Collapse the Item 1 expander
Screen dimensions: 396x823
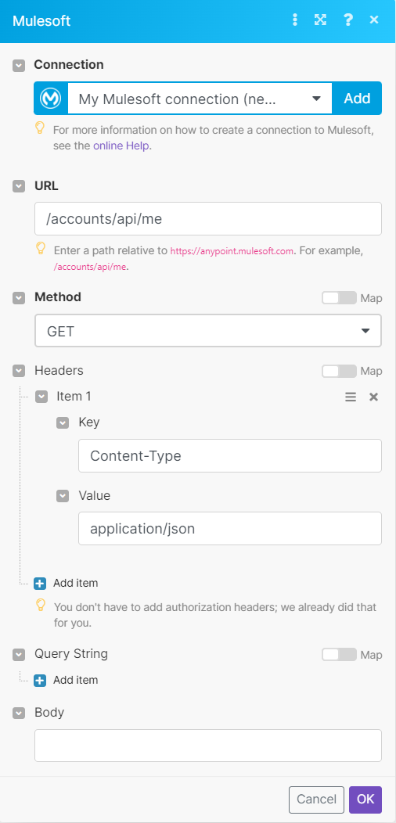pyautogui.click(x=41, y=397)
